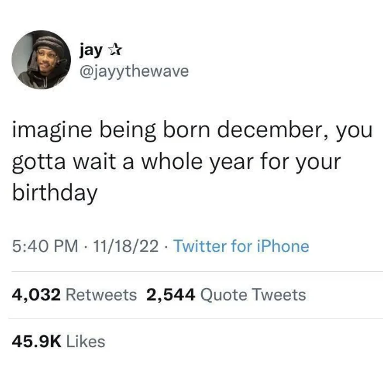Open the 5:40 PM timestamp

tap(45, 246)
